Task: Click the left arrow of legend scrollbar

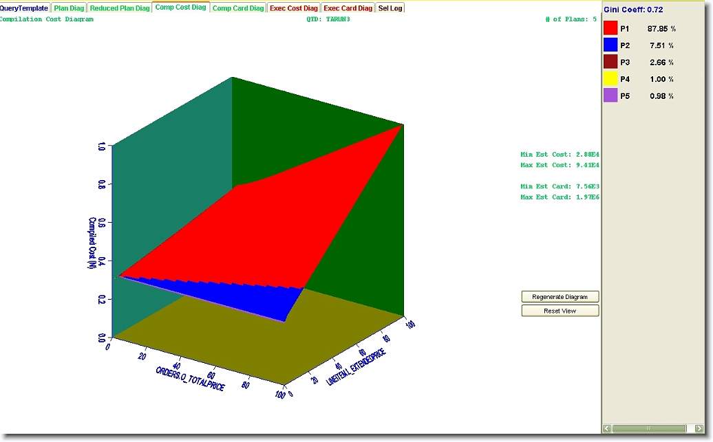Action: (607, 428)
